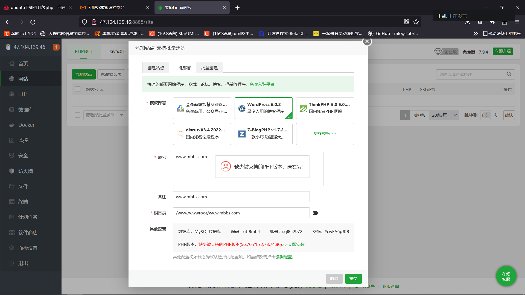The height and width of the screenshot is (295, 525).
Task: Click the 修改默认页 button
Action: [111, 74]
